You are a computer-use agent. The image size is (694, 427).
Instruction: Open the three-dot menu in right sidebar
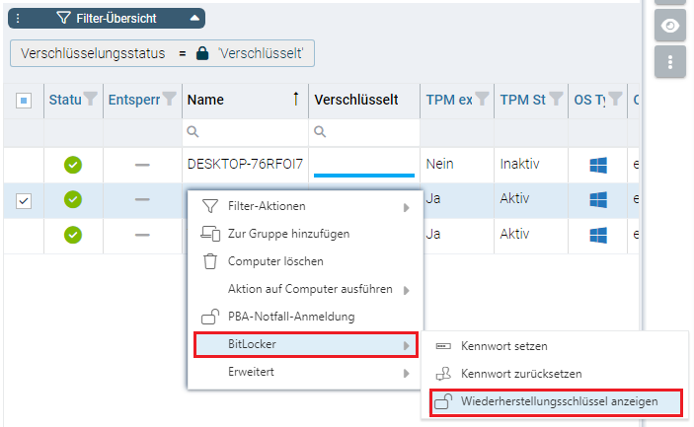coord(670,62)
